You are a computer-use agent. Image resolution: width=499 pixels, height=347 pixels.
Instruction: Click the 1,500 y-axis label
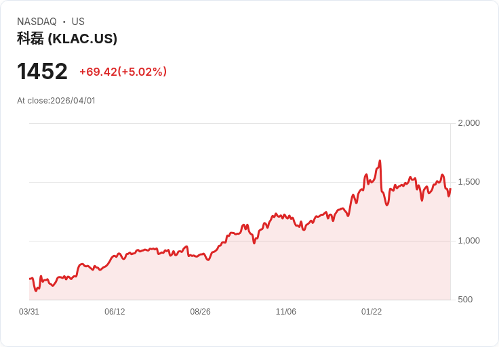tap(468, 182)
